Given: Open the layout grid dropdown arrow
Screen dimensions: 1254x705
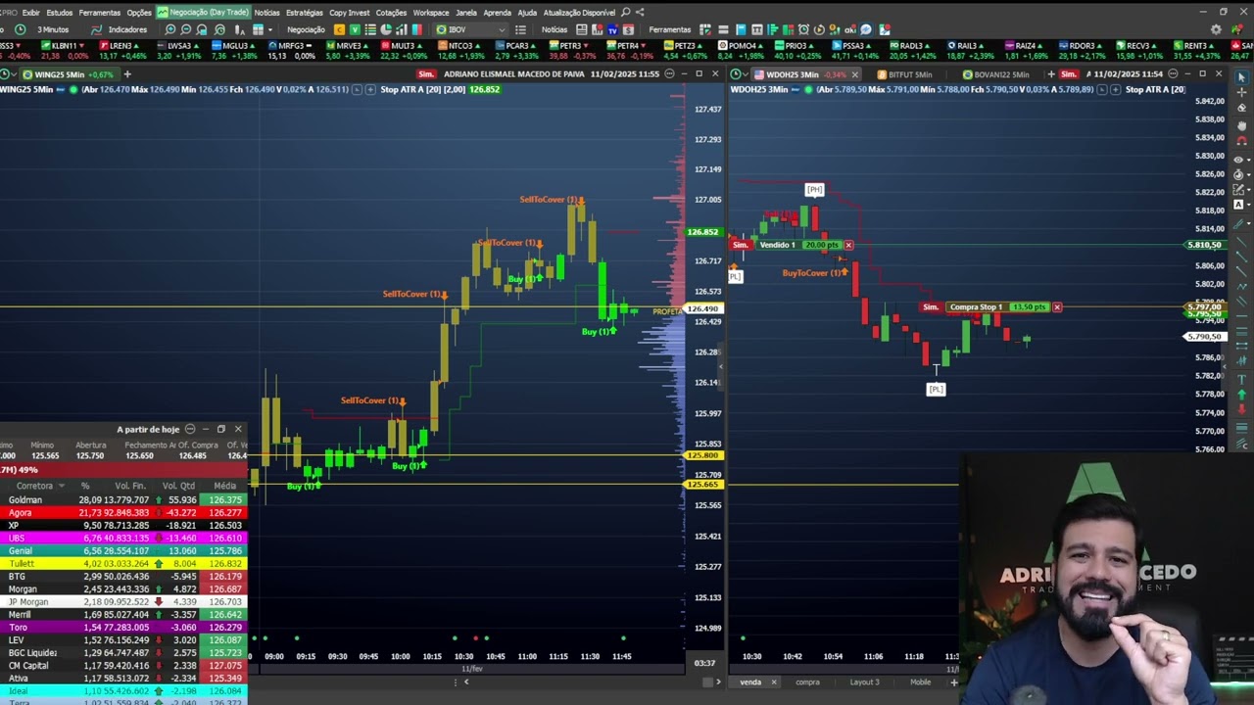Looking at the screenshot, I should [x=269, y=29].
